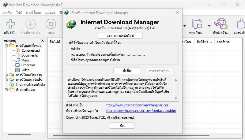
Task: Expand the download queue node
Action: (x=6, y=90)
